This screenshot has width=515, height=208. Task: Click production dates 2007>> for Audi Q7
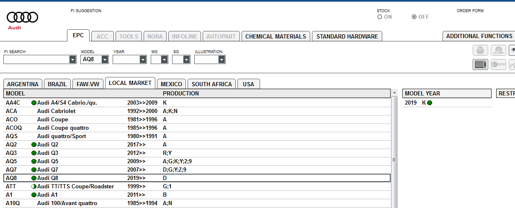coord(136,169)
